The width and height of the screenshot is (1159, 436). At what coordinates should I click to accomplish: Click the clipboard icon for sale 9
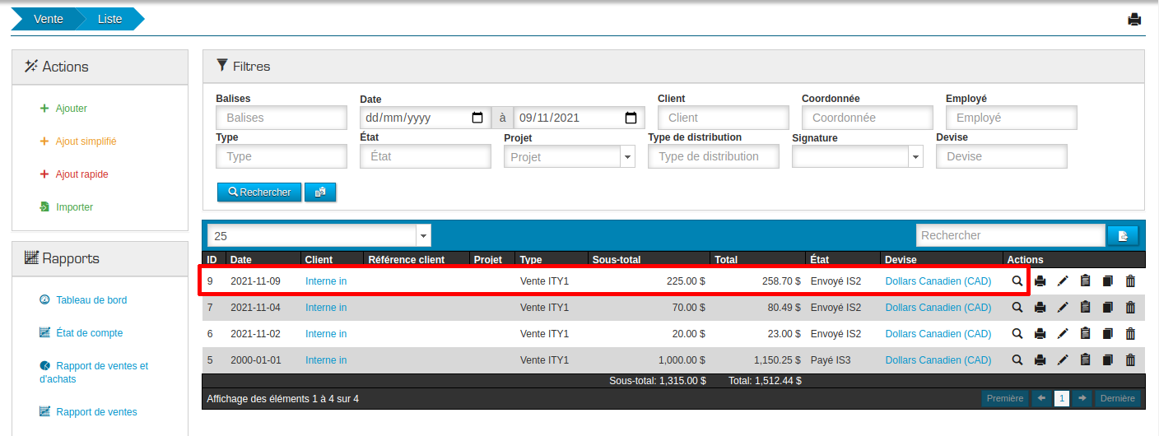pyautogui.click(x=1085, y=281)
